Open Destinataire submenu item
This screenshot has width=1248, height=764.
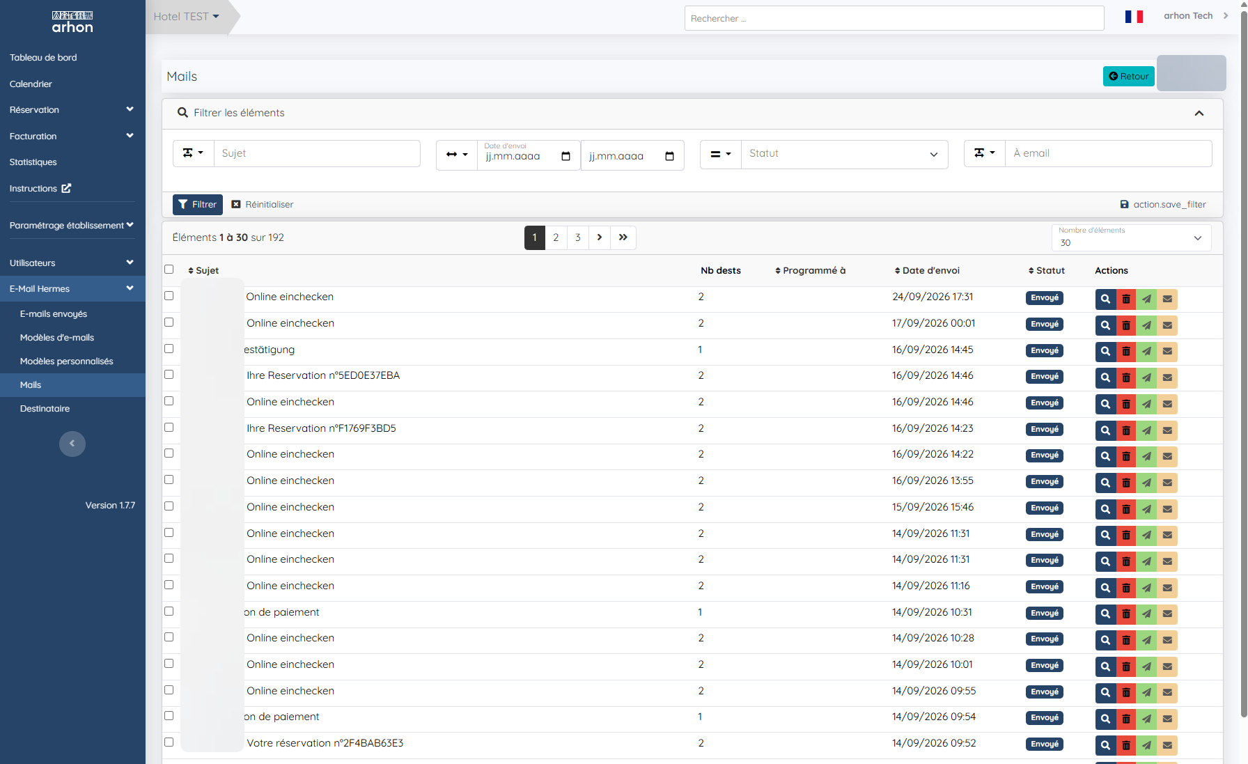(x=45, y=409)
